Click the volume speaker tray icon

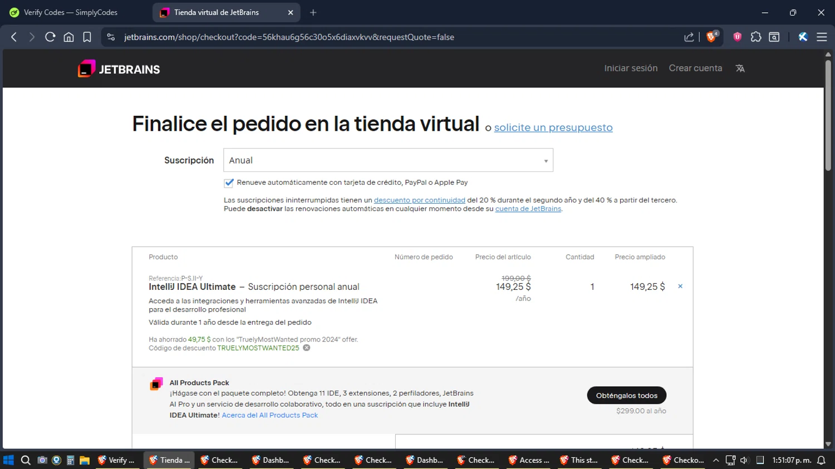point(744,460)
